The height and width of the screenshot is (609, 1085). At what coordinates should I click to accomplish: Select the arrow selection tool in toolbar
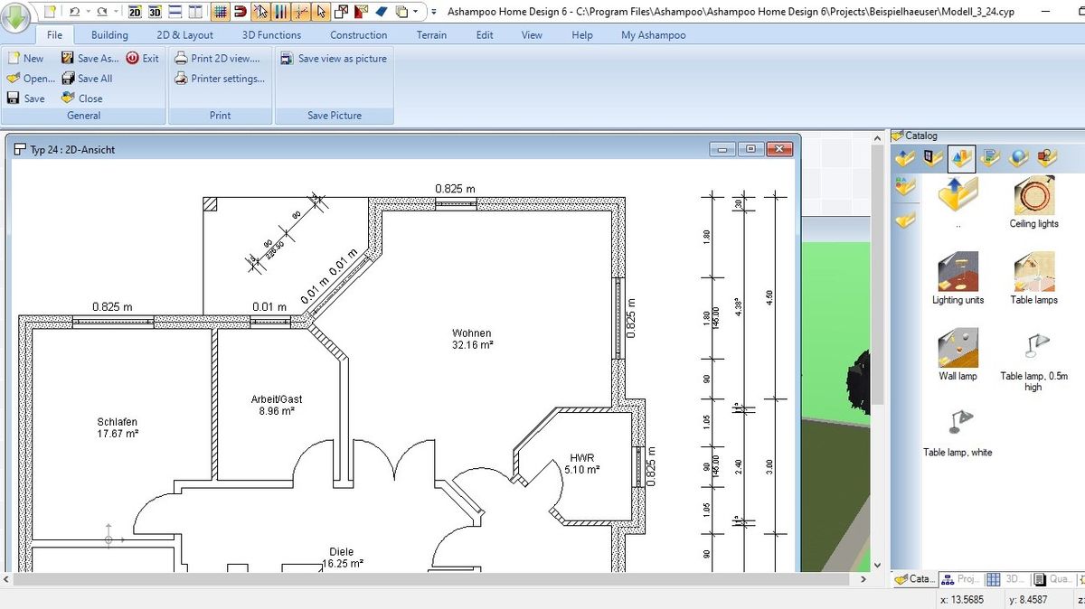tap(321, 12)
